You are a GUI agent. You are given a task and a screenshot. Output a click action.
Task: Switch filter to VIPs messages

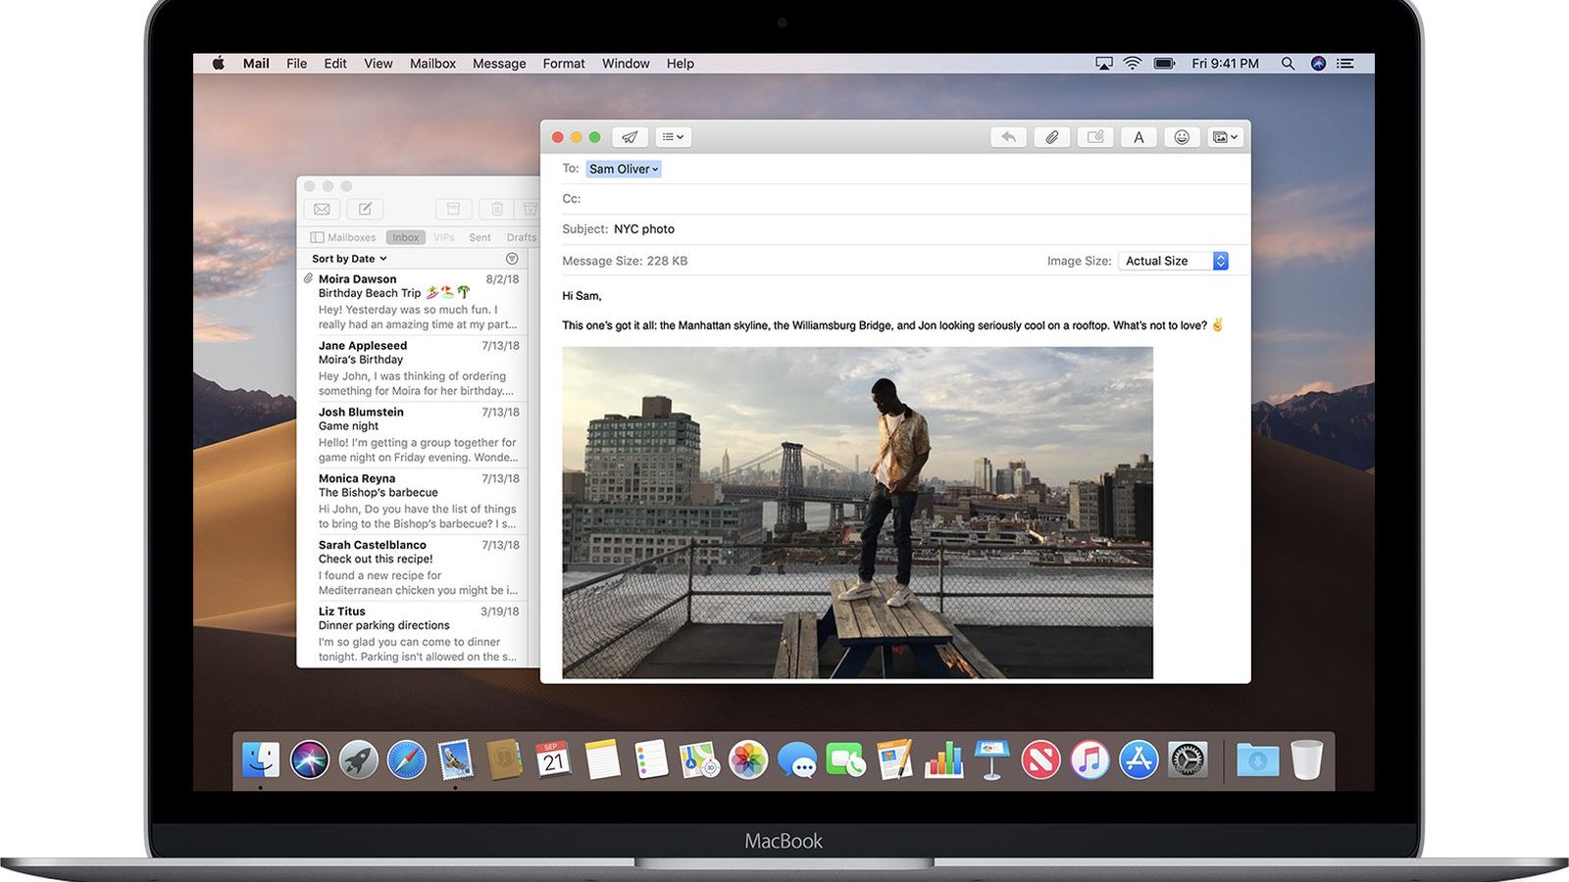click(443, 237)
